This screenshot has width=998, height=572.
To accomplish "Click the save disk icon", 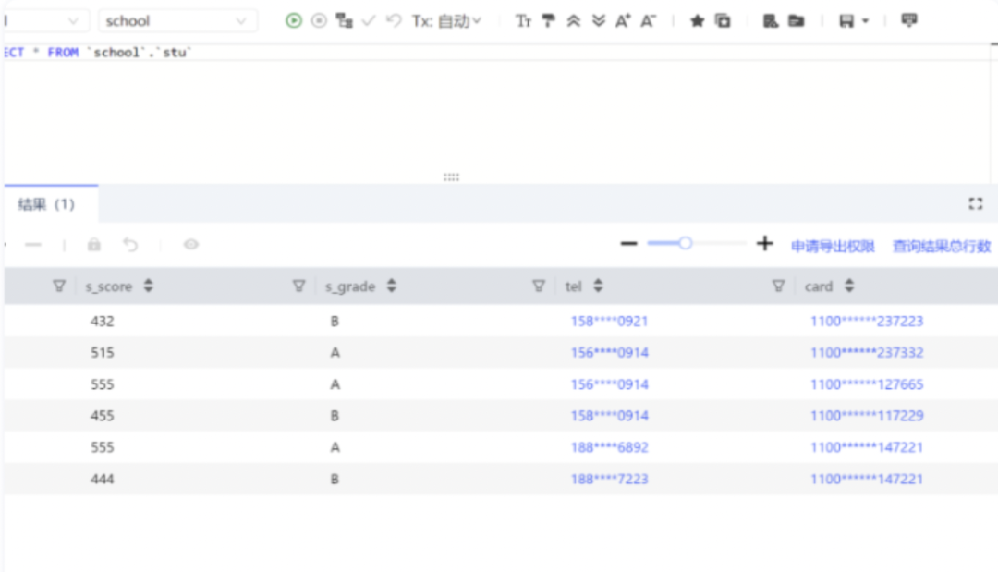I will coord(846,21).
